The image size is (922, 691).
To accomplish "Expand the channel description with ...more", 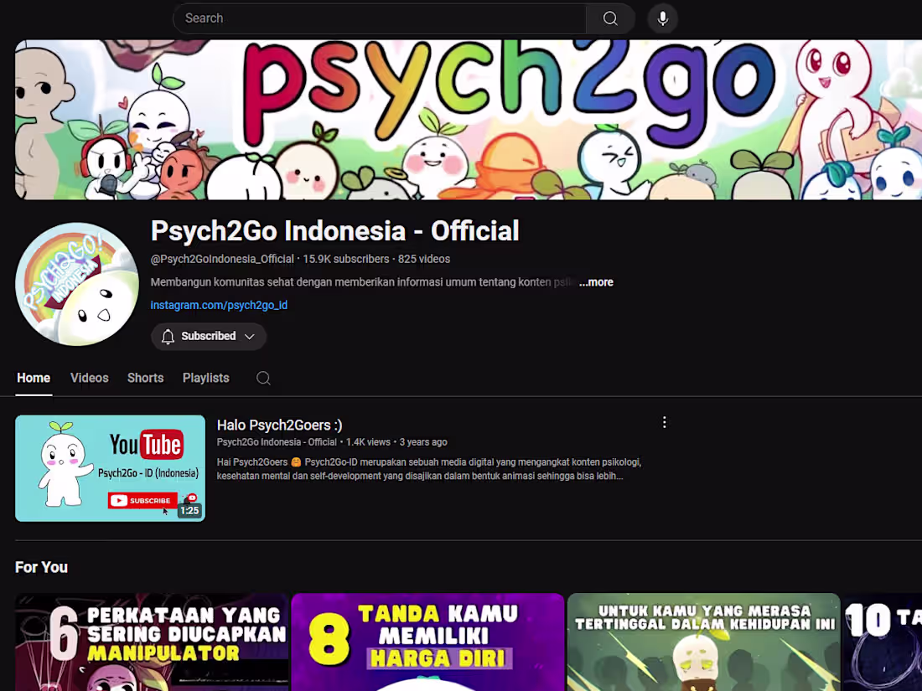I will tap(596, 282).
